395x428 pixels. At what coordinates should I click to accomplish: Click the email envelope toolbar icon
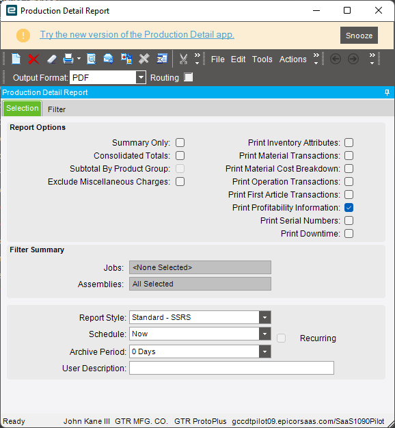coord(108,59)
